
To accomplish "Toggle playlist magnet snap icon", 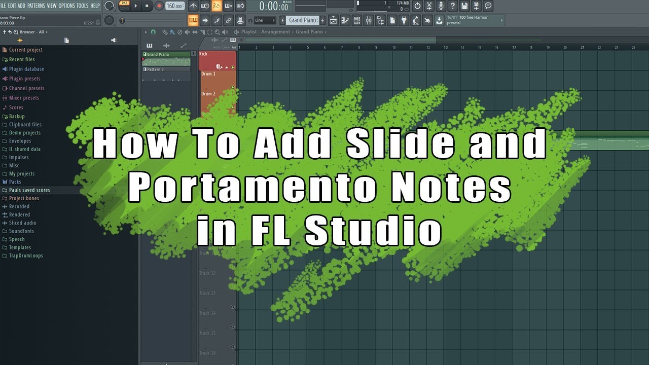I will point(154,32).
